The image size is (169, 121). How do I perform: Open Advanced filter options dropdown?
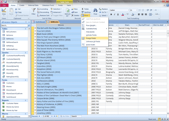pyautogui.click(x=56, y=12)
